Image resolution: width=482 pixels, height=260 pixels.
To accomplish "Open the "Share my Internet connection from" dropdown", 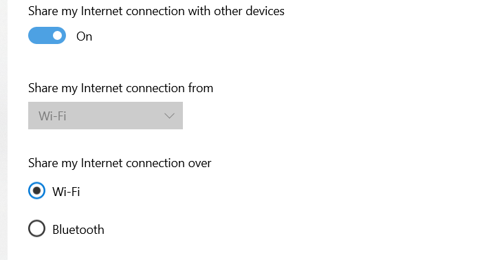I will [105, 116].
